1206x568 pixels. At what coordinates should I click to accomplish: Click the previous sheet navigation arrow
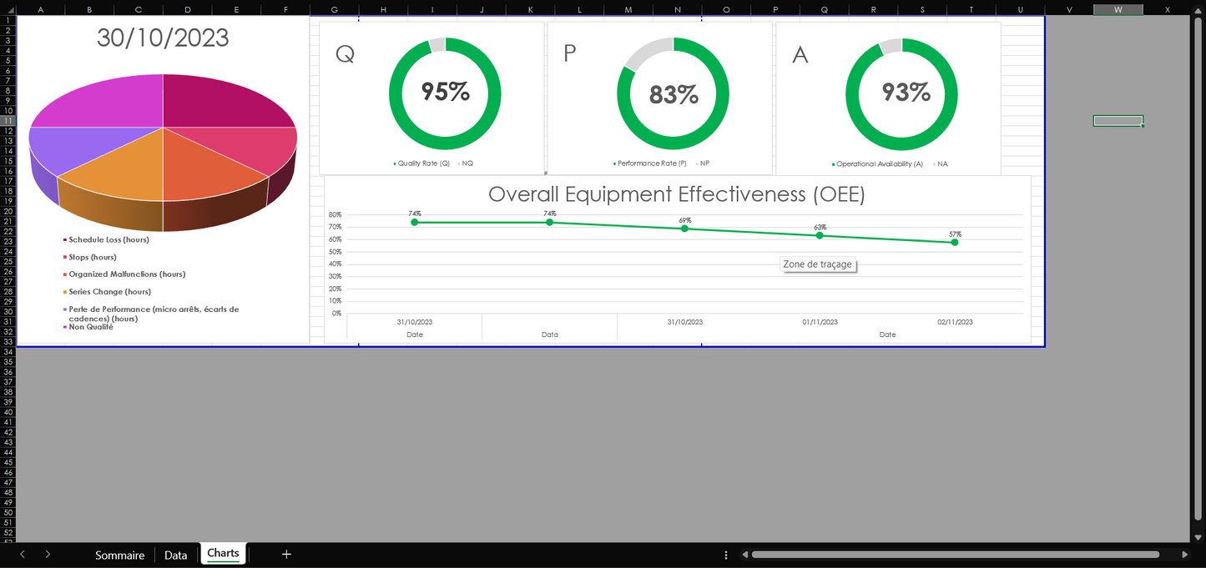[x=23, y=554]
